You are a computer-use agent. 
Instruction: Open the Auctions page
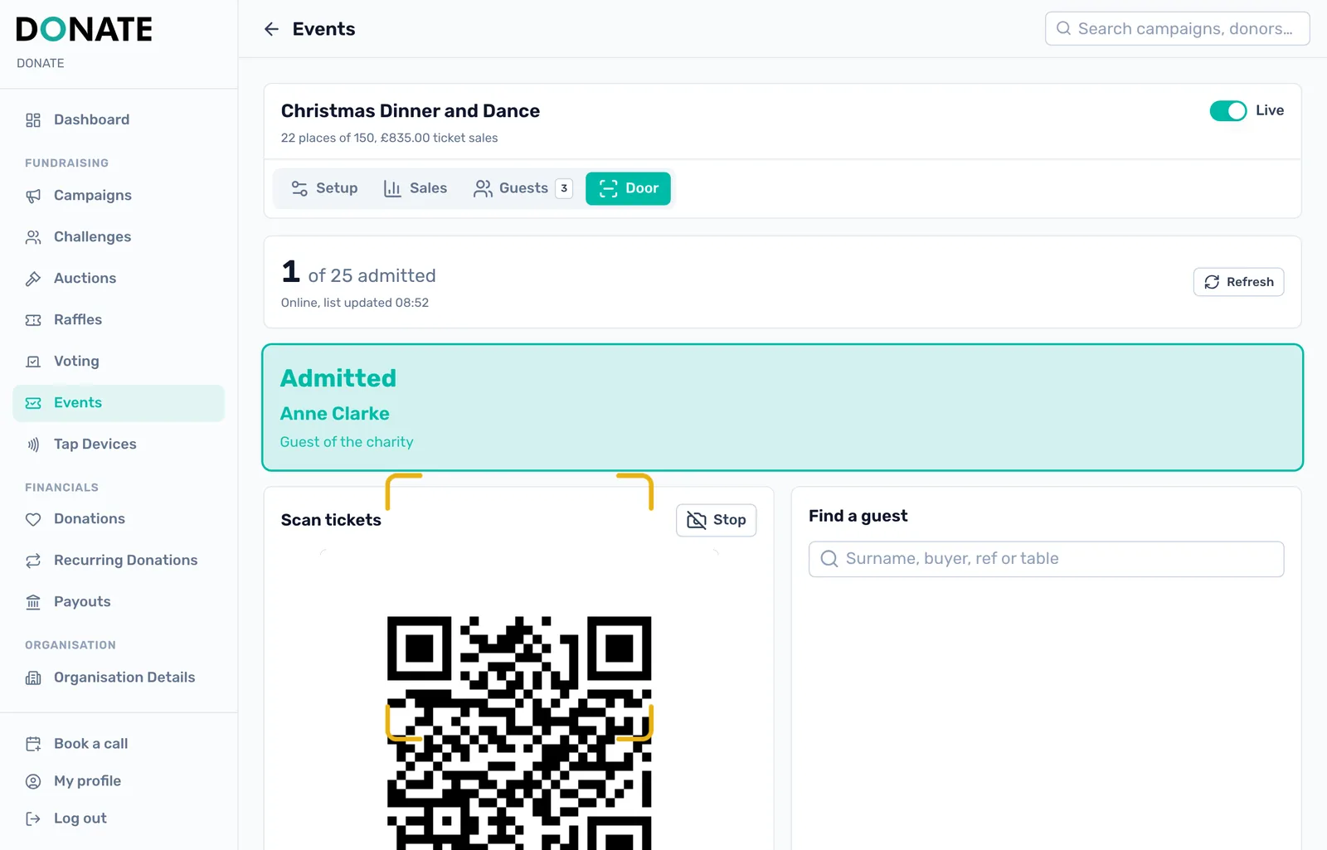click(x=119, y=279)
